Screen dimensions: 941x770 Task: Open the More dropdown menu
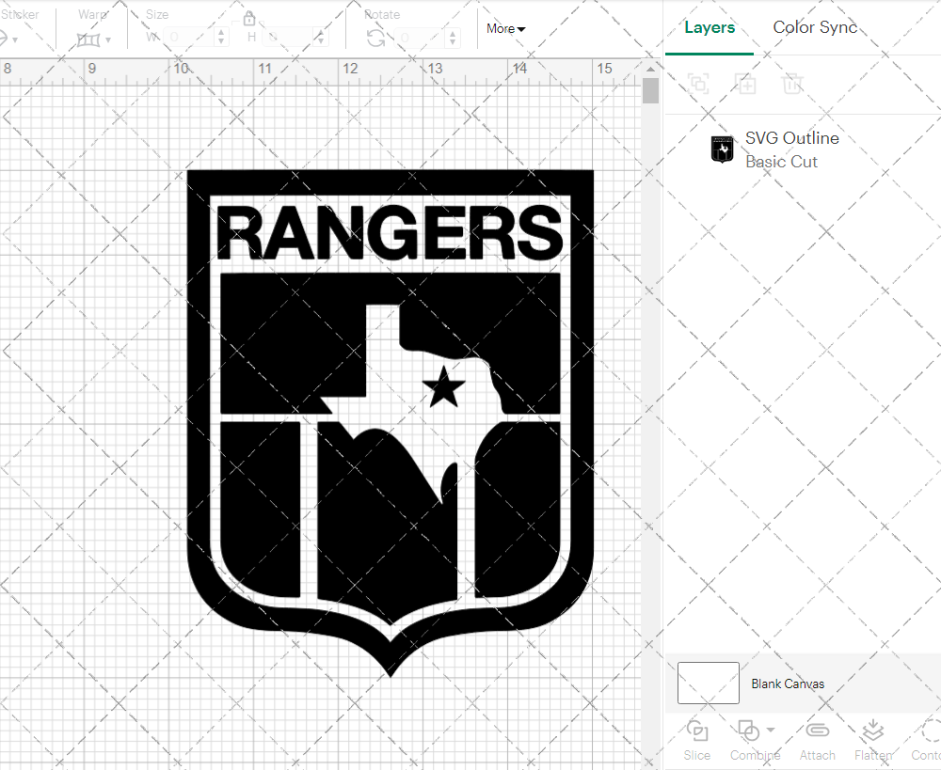click(505, 28)
